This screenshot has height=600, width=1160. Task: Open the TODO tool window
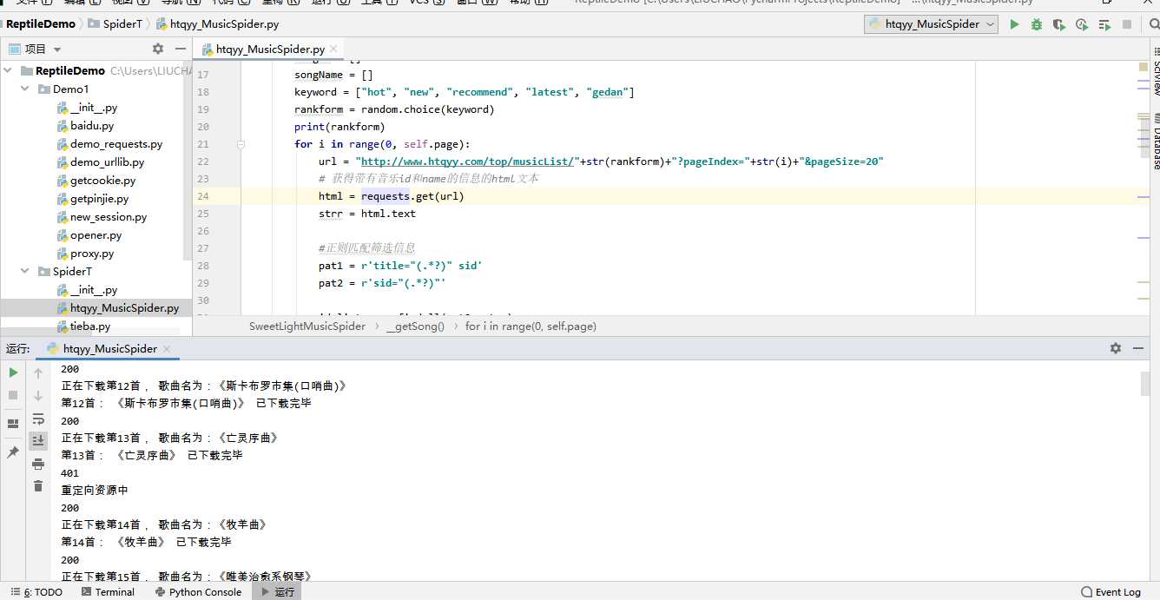pyautogui.click(x=36, y=591)
